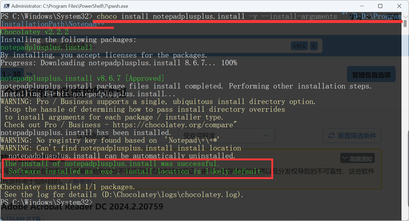Minimize the pwsh.exe terminal window

(362, 6)
